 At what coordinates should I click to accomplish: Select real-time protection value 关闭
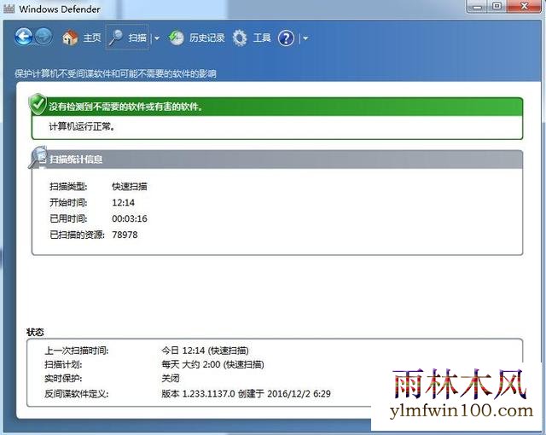[x=171, y=378]
